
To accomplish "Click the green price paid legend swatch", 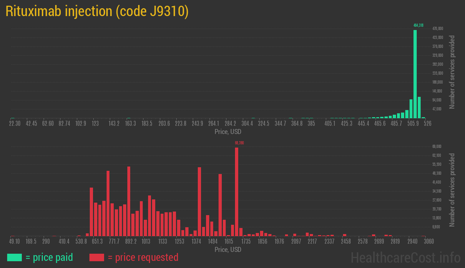I will (14, 257).
